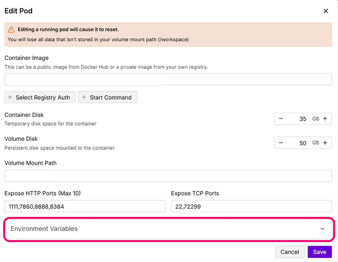Increase Container Disk size with plus
Screen dimensions: 338x262
pyautogui.click(x=325, y=119)
